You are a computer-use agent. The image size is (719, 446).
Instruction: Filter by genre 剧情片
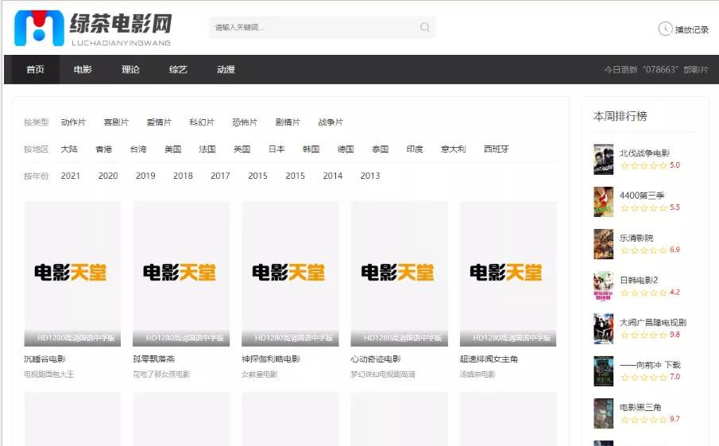click(x=288, y=122)
